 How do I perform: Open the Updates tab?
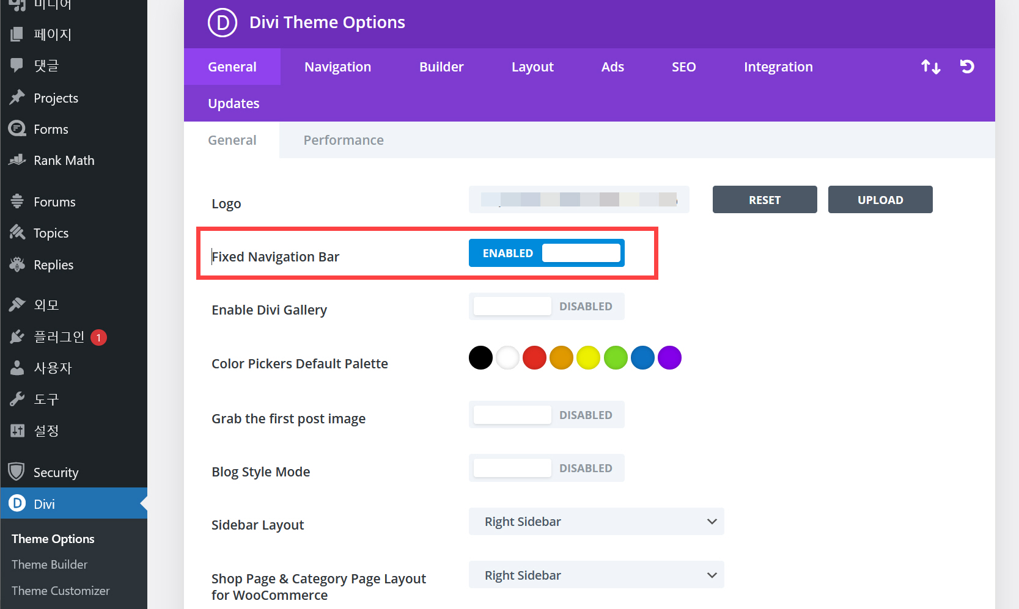click(234, 103)
